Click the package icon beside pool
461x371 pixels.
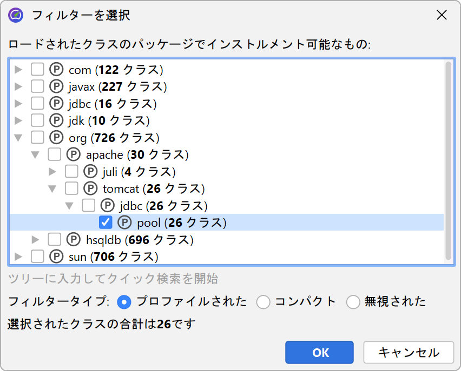[124, 222]
